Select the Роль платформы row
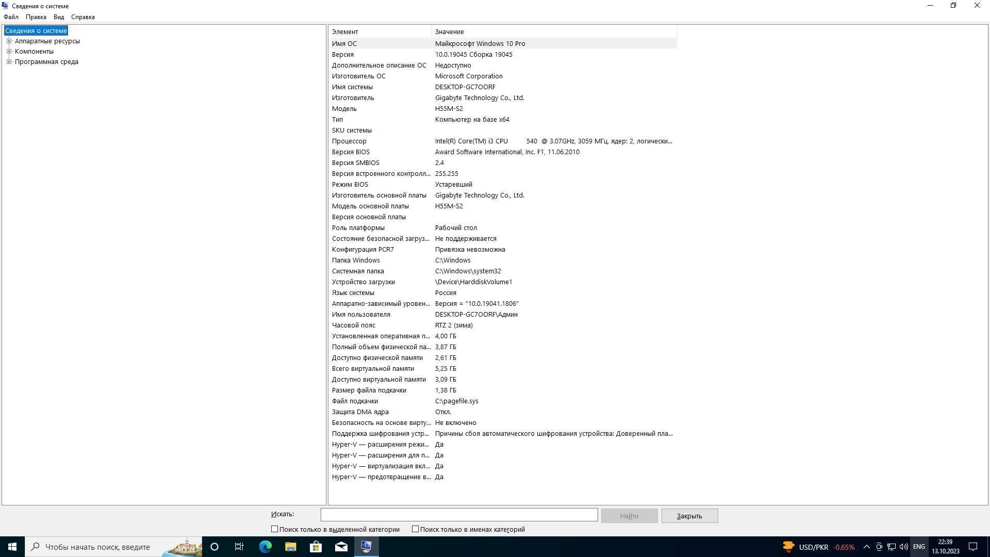 (x=503, y=228)
